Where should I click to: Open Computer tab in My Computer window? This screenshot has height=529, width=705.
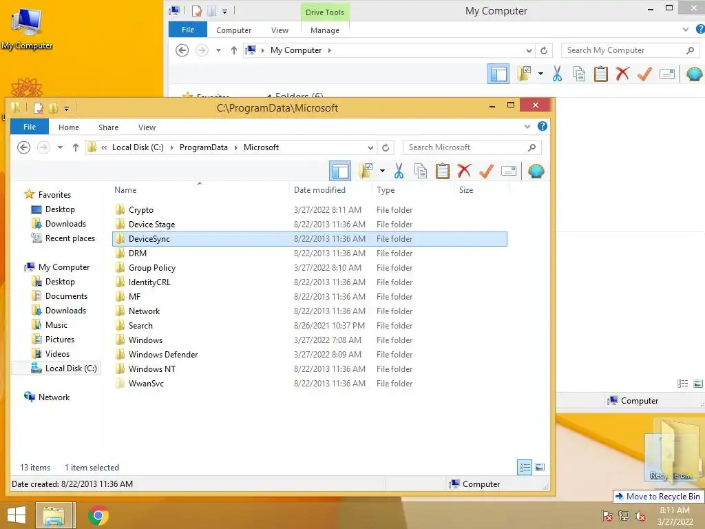click(233, 30)
